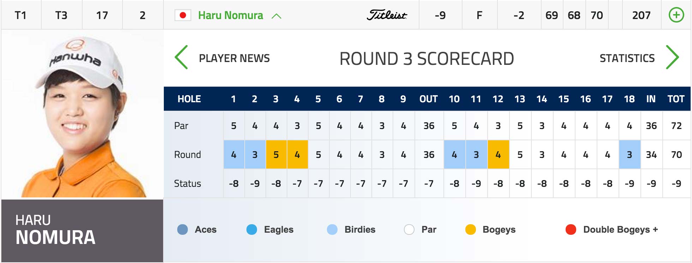692x263 pixels.
Task: Open the Player News section
Action: 234,58
